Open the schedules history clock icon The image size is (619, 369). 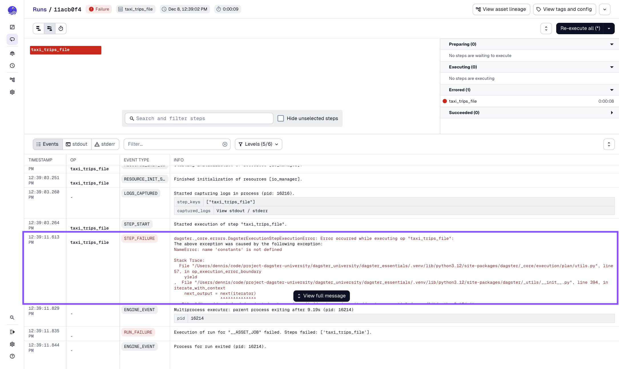click(12, 66)
